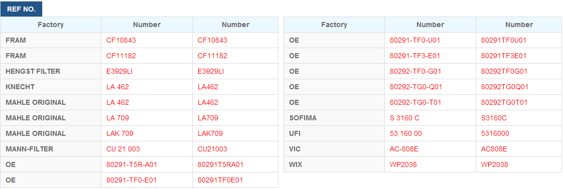This screenshot has height=189, width=563.
Task: Open MAHLE ORIGINAL compact number LA709
Action: [x=208, y=118]
